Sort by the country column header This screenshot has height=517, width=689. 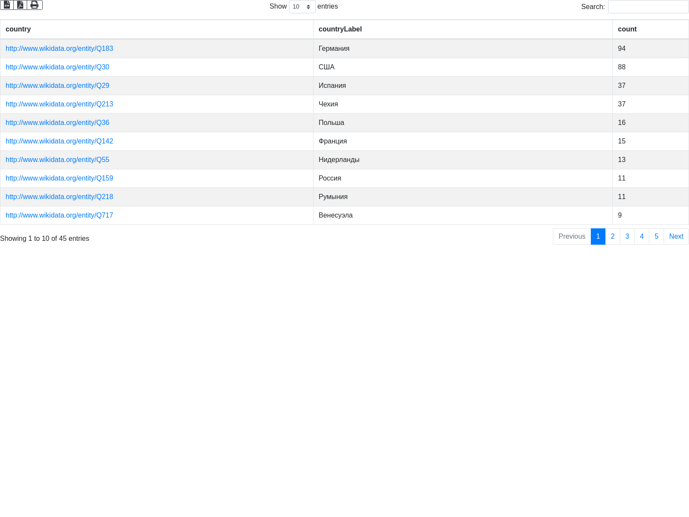pyautogui.click(x=157, y=29)
